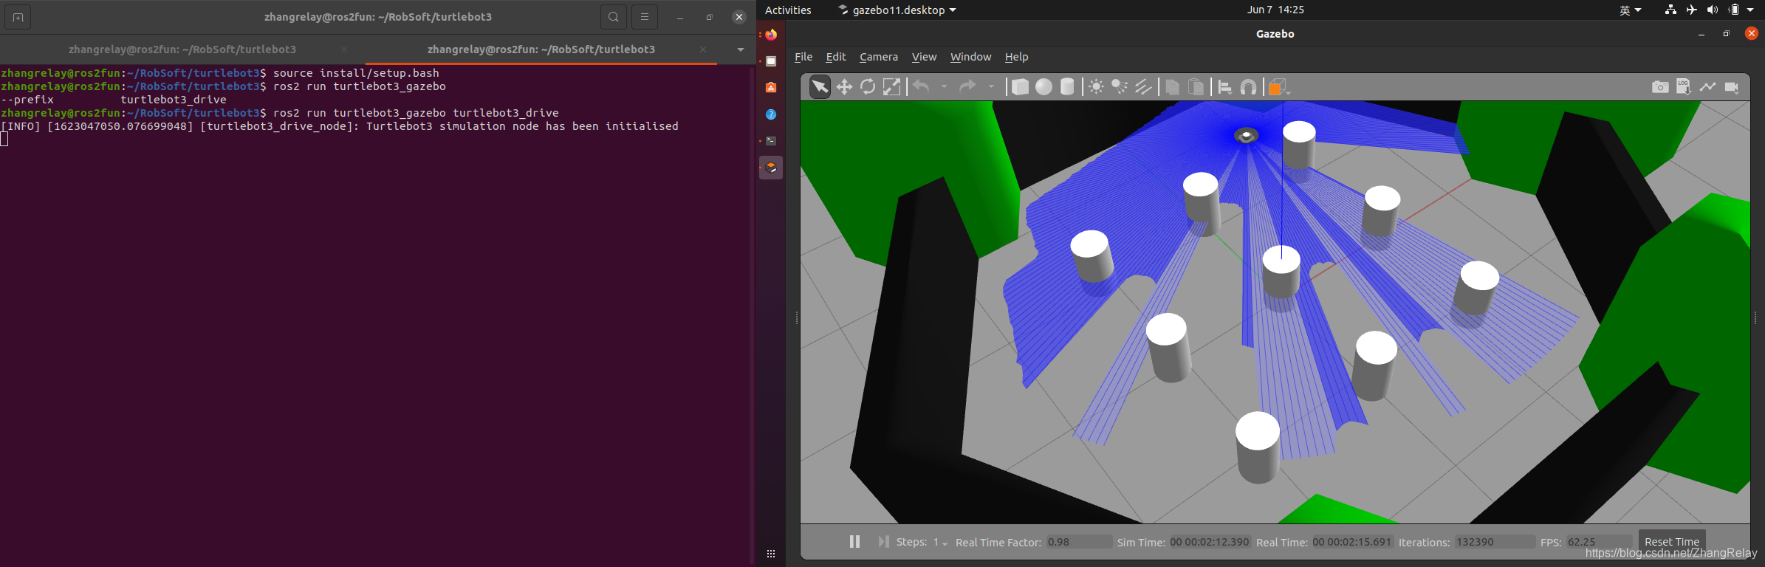Image resolution: width=1765 pixels, height=567 pixels.
Task: Click the terminal window scrollbar
Action: coord(752,315)
